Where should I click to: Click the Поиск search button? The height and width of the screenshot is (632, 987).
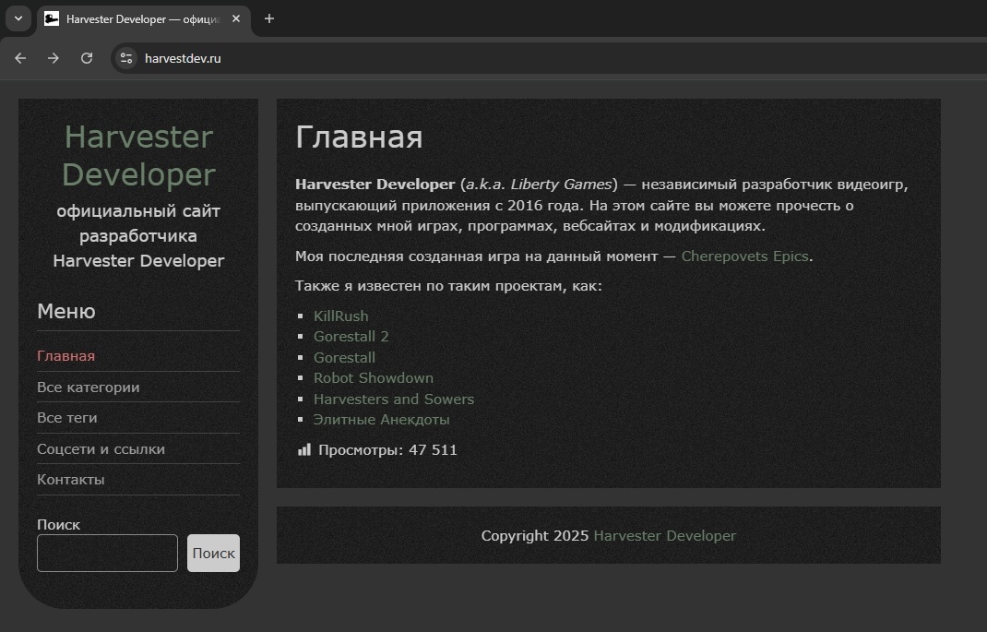[213, 554]
